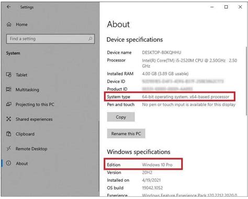Click the OS build 19042.1052 value
This screenshot has width=248, height=199.
pos(152,188)
